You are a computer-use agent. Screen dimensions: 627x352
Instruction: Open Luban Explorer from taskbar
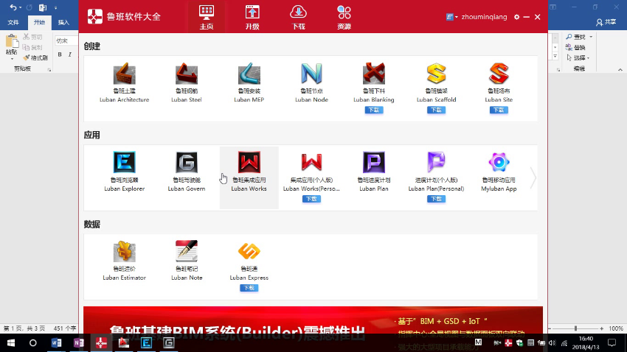[x=146, y=343]
